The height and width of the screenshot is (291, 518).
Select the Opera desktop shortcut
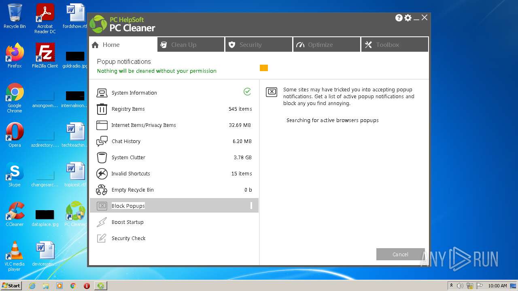pos(15,135)
